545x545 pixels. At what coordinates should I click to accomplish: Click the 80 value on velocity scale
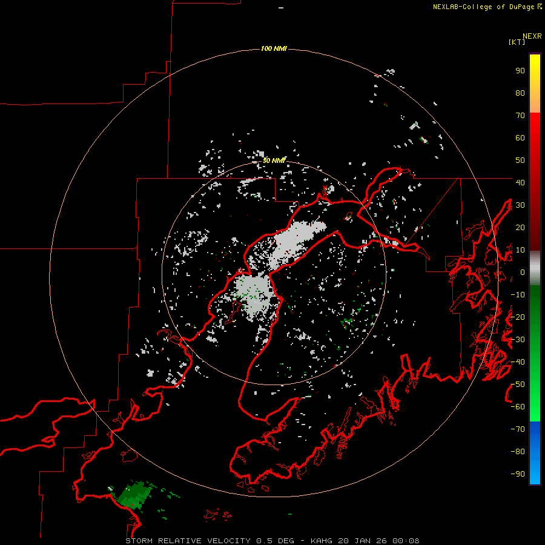(x=520, y=93)
